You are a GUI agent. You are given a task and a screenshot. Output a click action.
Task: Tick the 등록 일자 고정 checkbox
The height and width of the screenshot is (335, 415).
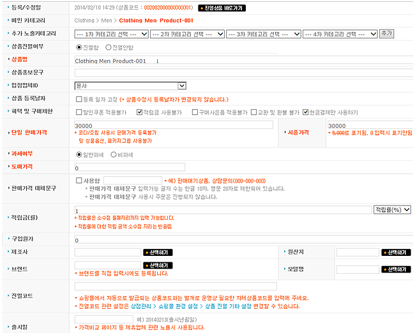point(79,99)
